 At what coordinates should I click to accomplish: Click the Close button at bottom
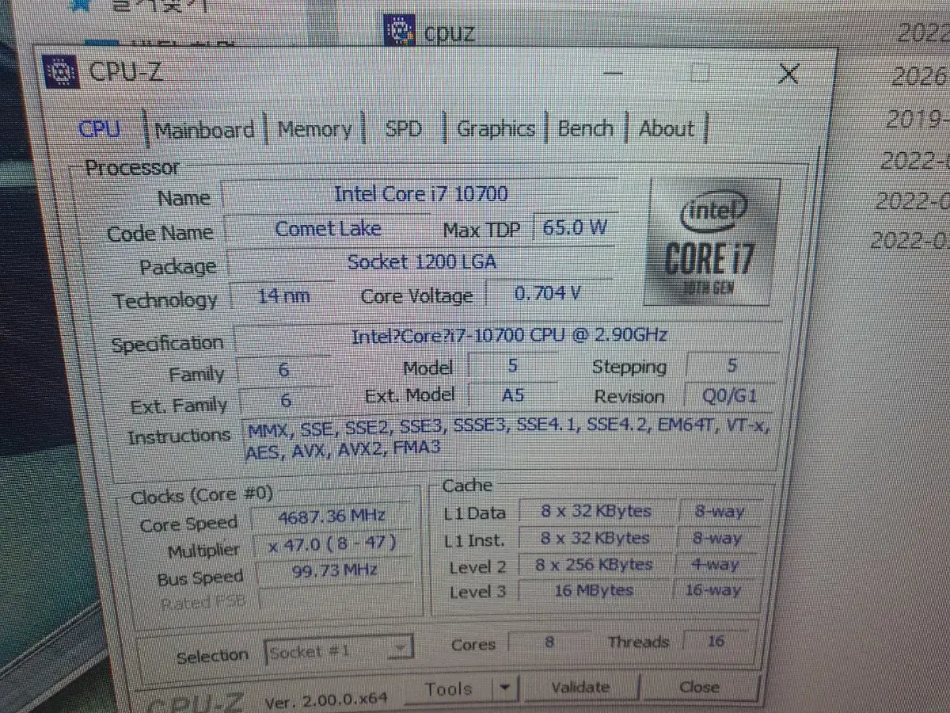coord(700,687)
